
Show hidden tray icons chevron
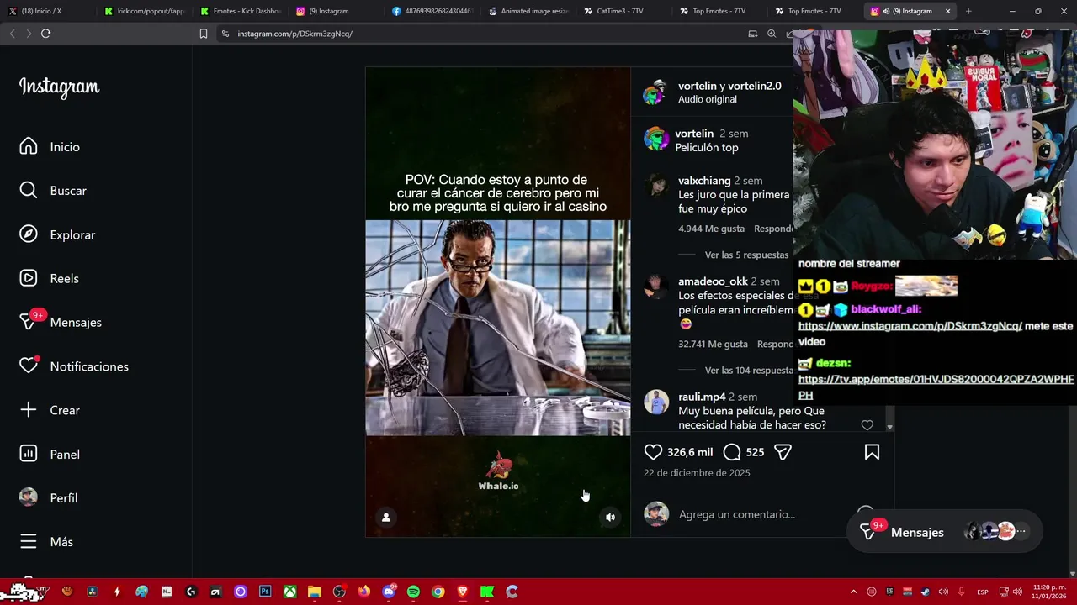click(x=853, y=592)
